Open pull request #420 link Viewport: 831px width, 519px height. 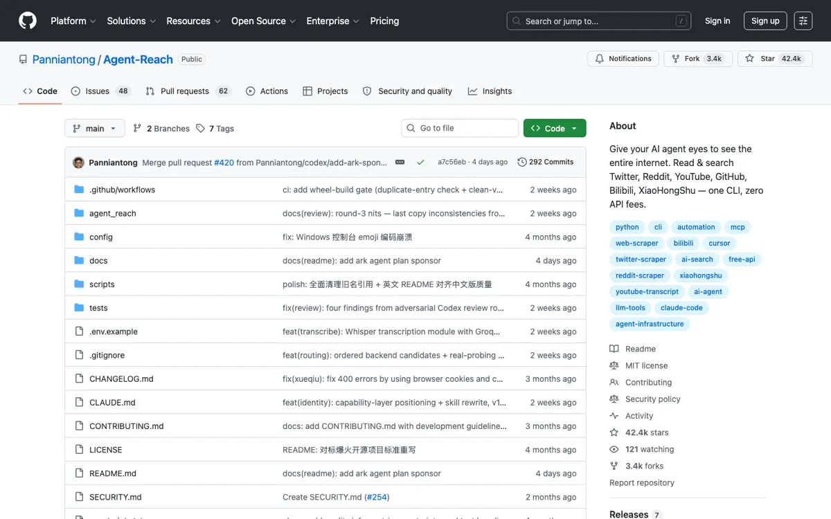224,162
